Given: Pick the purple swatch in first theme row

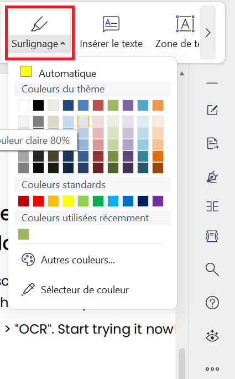Looking at the screenshot, I should [128, 105].
